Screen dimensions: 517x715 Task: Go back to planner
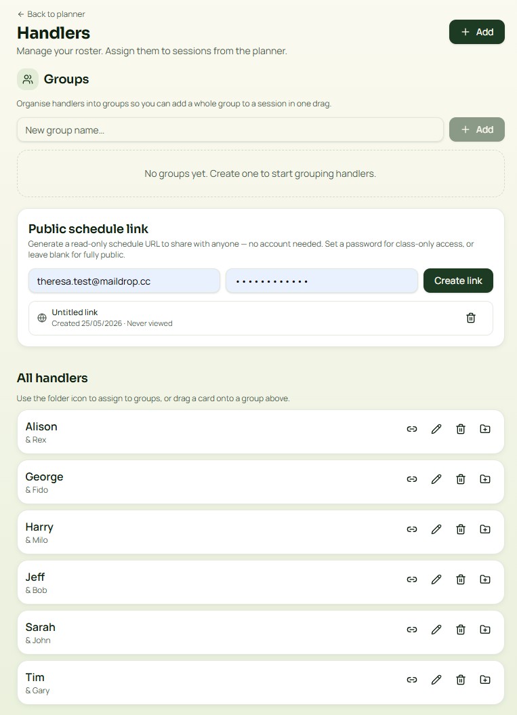pos(51,14)
